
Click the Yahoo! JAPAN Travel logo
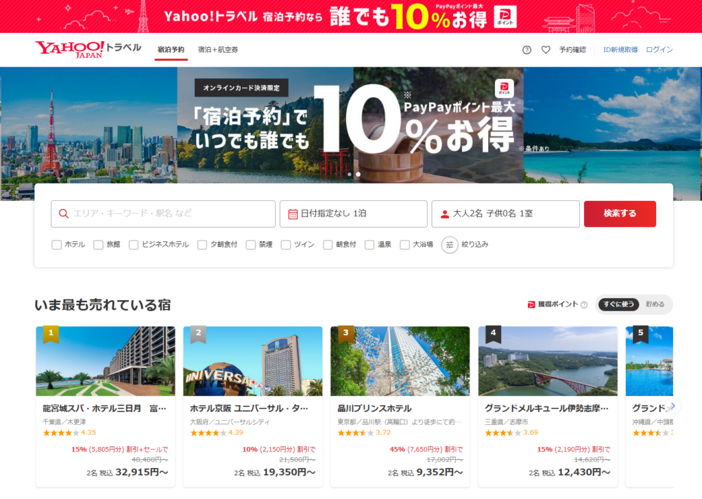[88, 49]
